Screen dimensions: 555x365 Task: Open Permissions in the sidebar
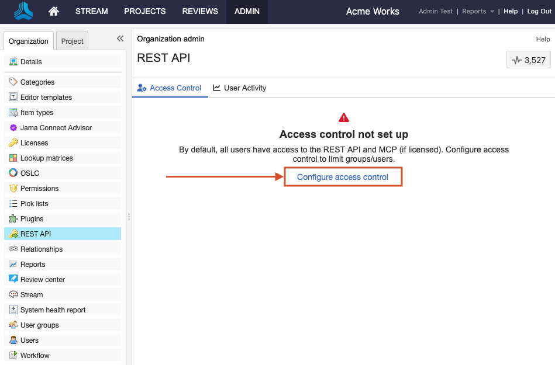pyautogui.click(x=63, y=188)
